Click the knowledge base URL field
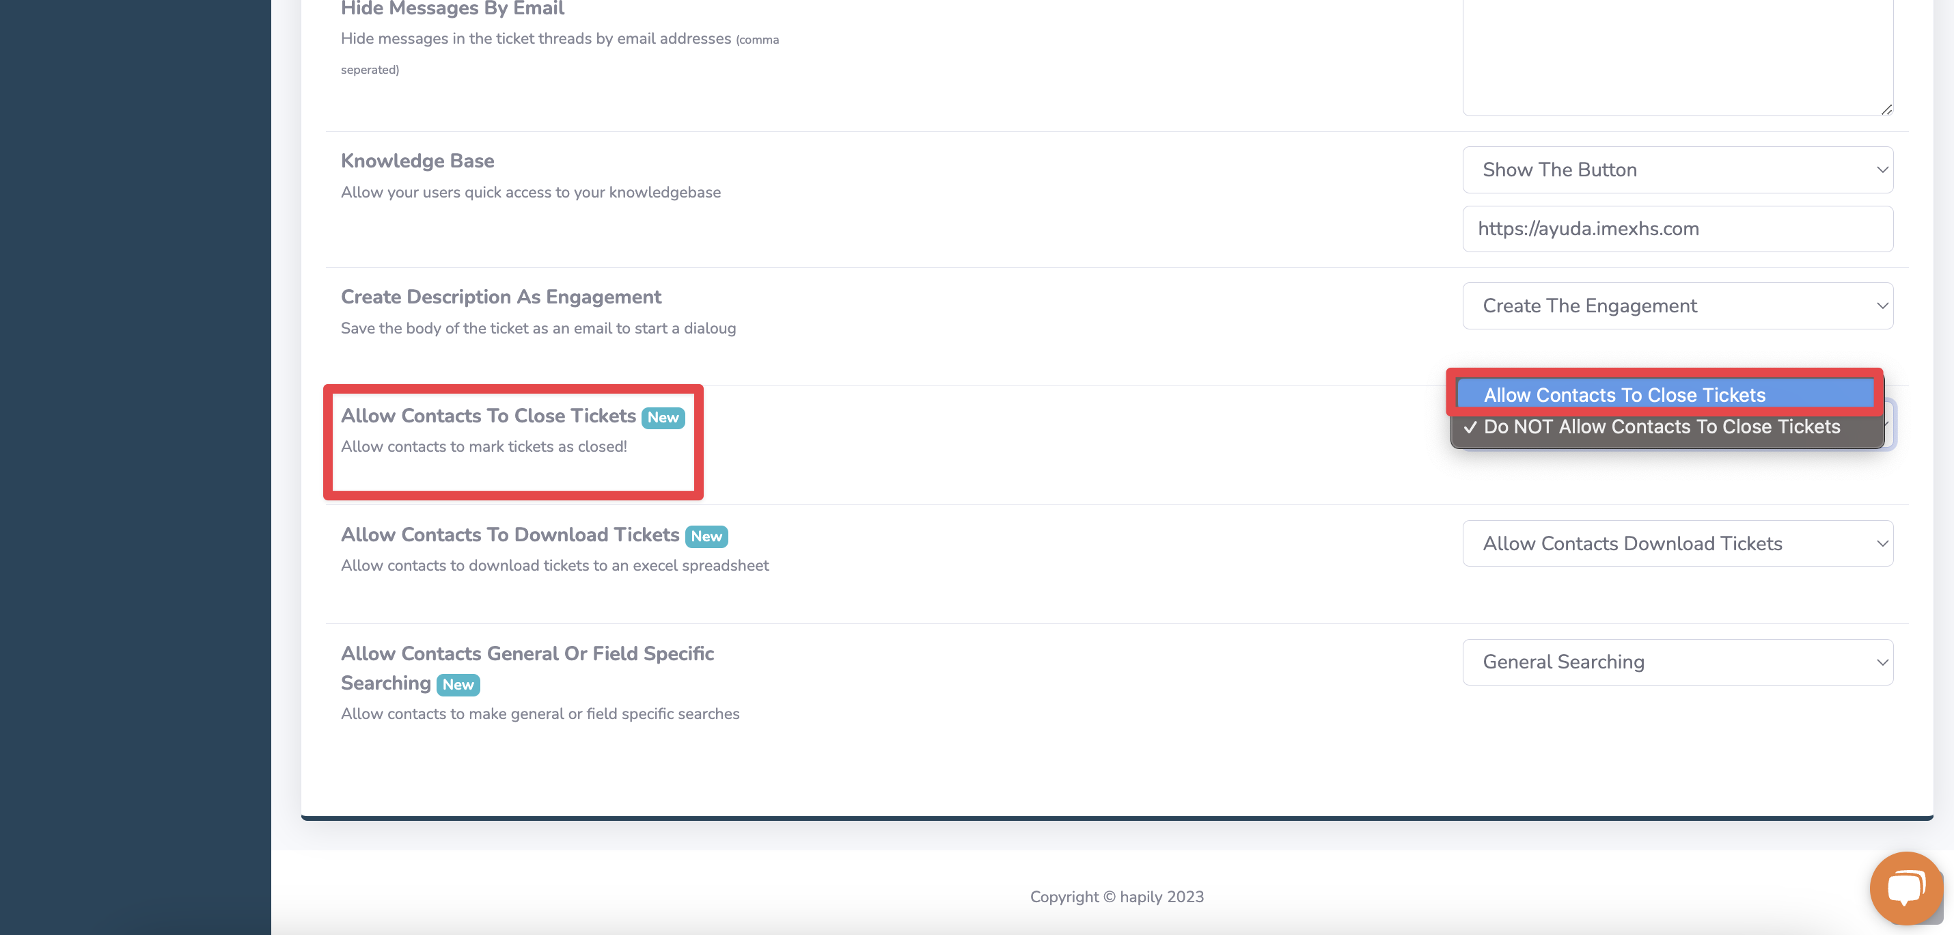 click(x=1677, y=228)
